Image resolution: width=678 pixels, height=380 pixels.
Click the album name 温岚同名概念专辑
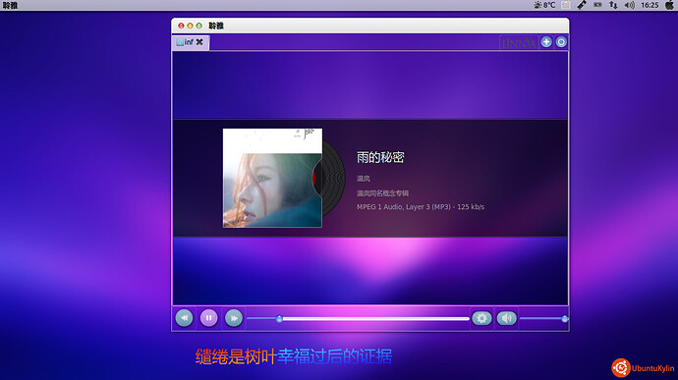[382, 193]
